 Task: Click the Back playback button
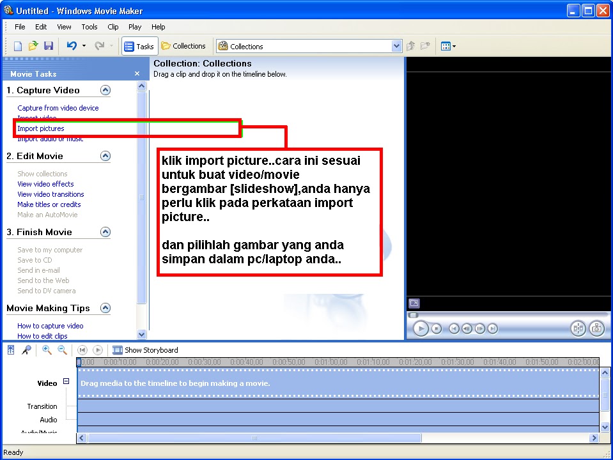click(454, 328)
